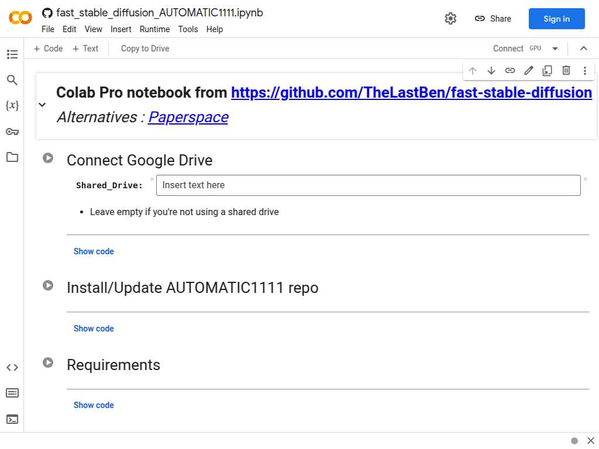Click the Install/Update AUTOMATIC1111 repo heading

192,288
